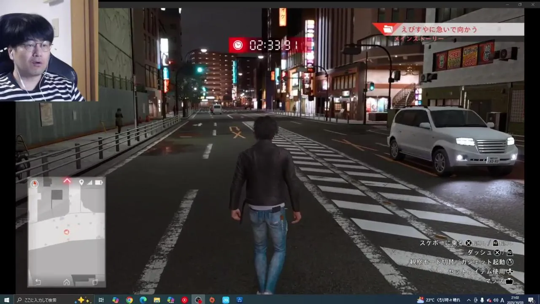Open File Explorer from the taskbar

point(157,300)
